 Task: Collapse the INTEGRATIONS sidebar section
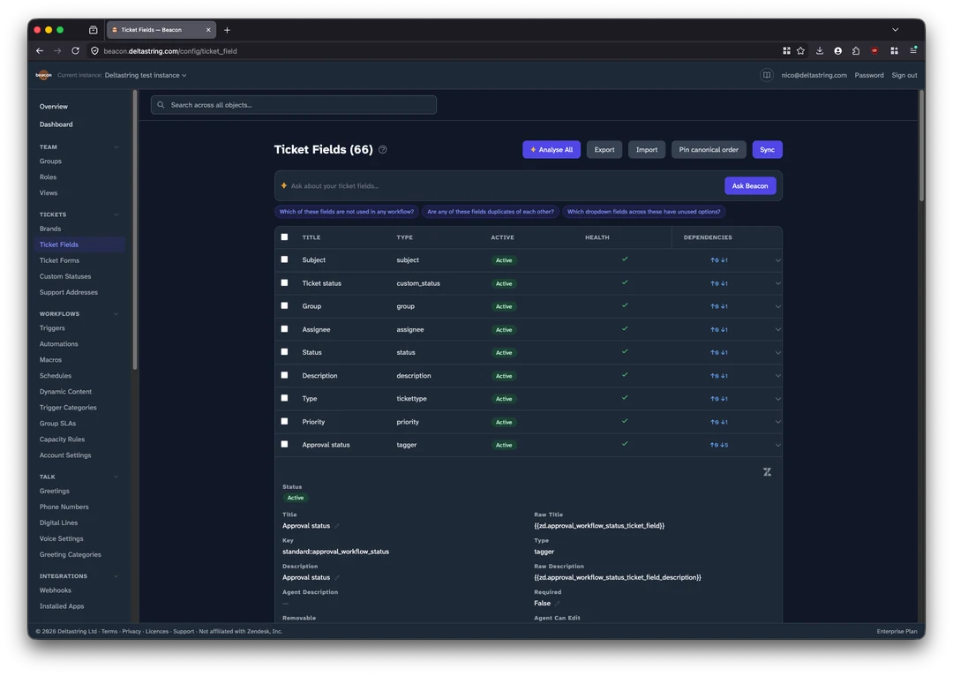coord(116,576)
